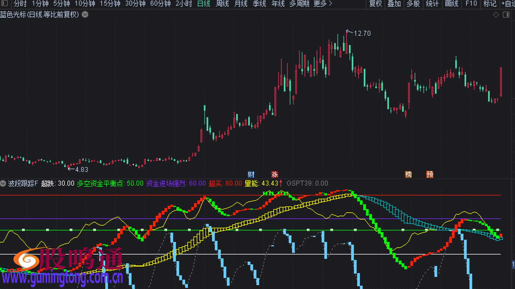Click the 12.70 high price label
This screenshot has width=515, height=289.
(362, 33)
